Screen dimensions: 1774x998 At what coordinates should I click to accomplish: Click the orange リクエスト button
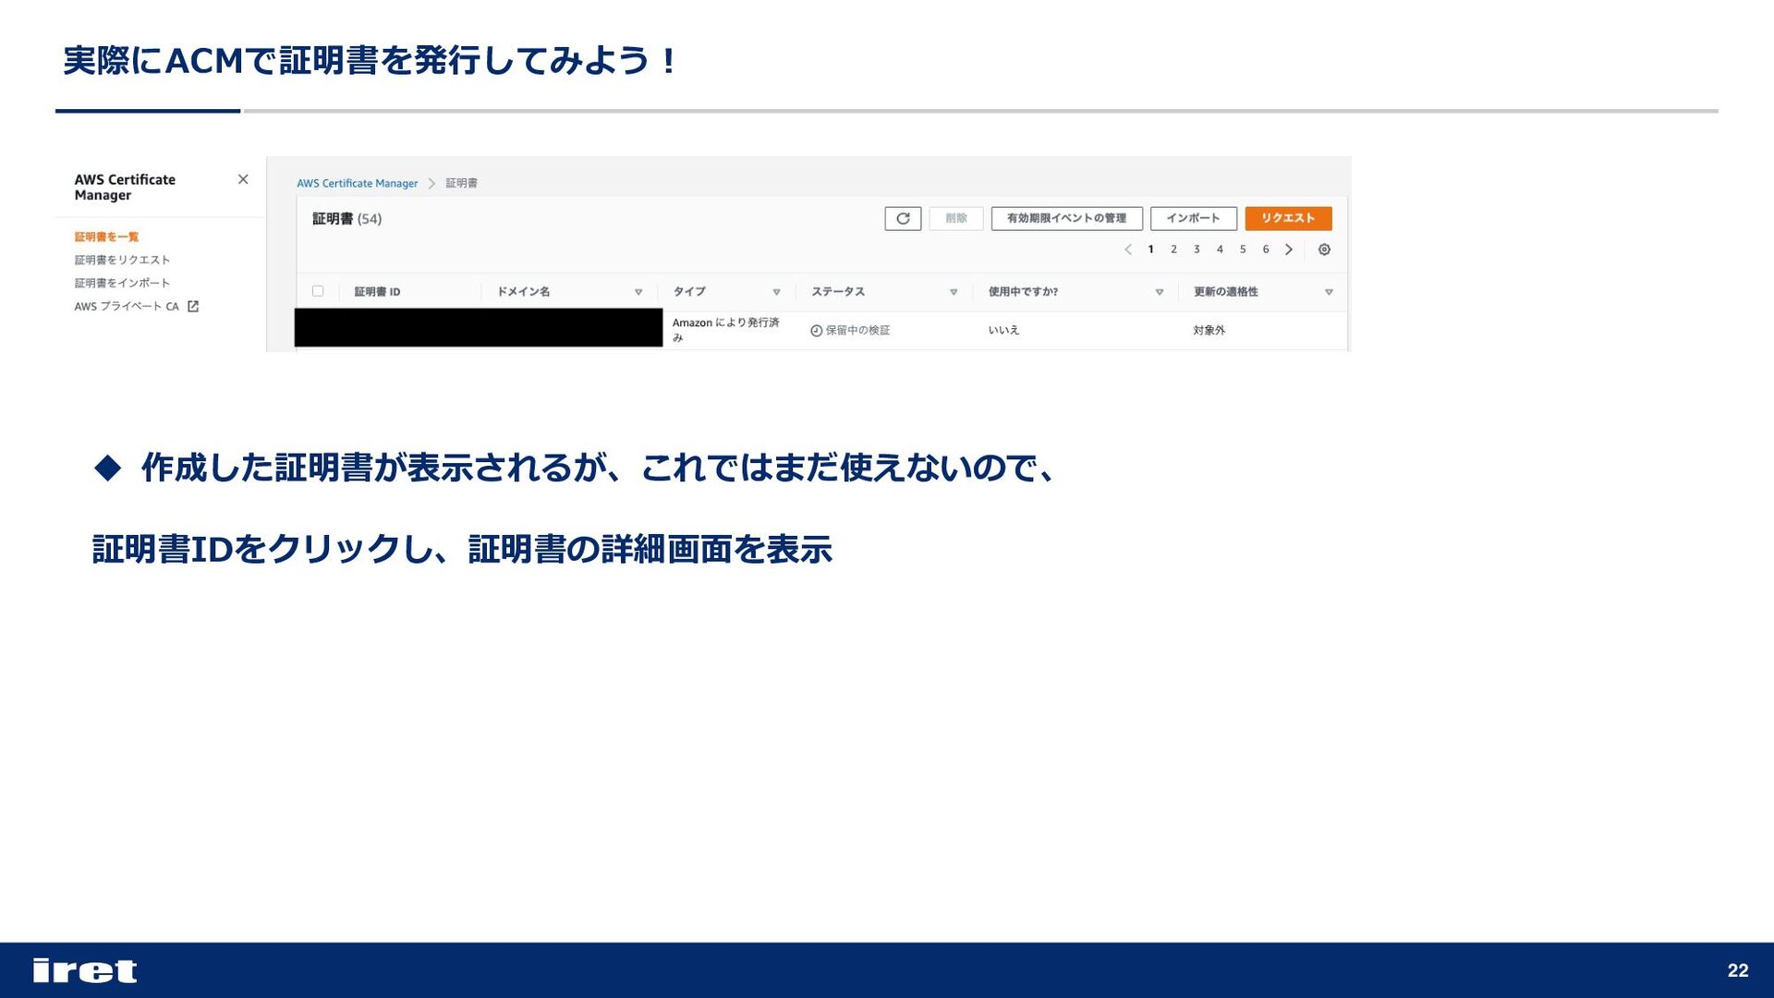coord(1288,218)
